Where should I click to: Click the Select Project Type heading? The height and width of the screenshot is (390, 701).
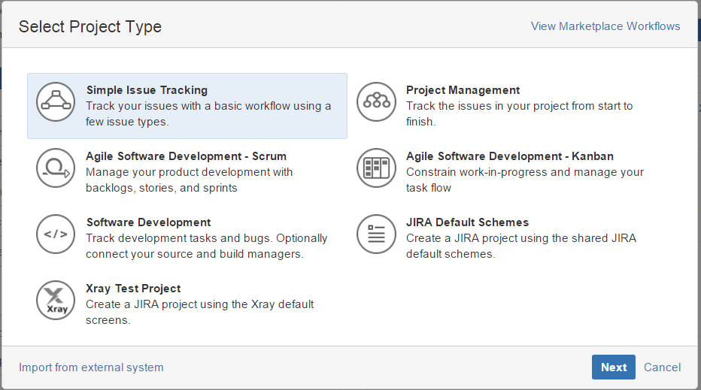[x=90, y=27]
